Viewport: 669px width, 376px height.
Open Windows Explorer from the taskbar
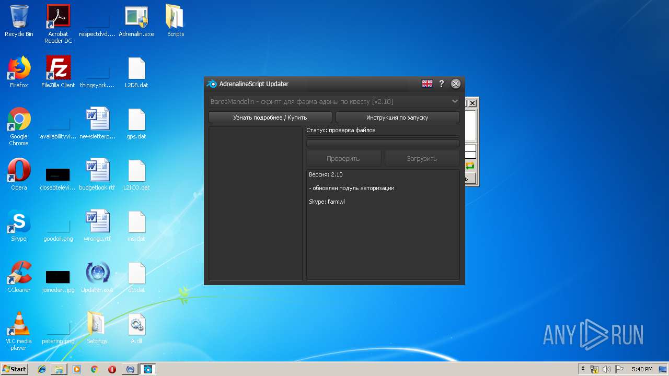[59, 369]
